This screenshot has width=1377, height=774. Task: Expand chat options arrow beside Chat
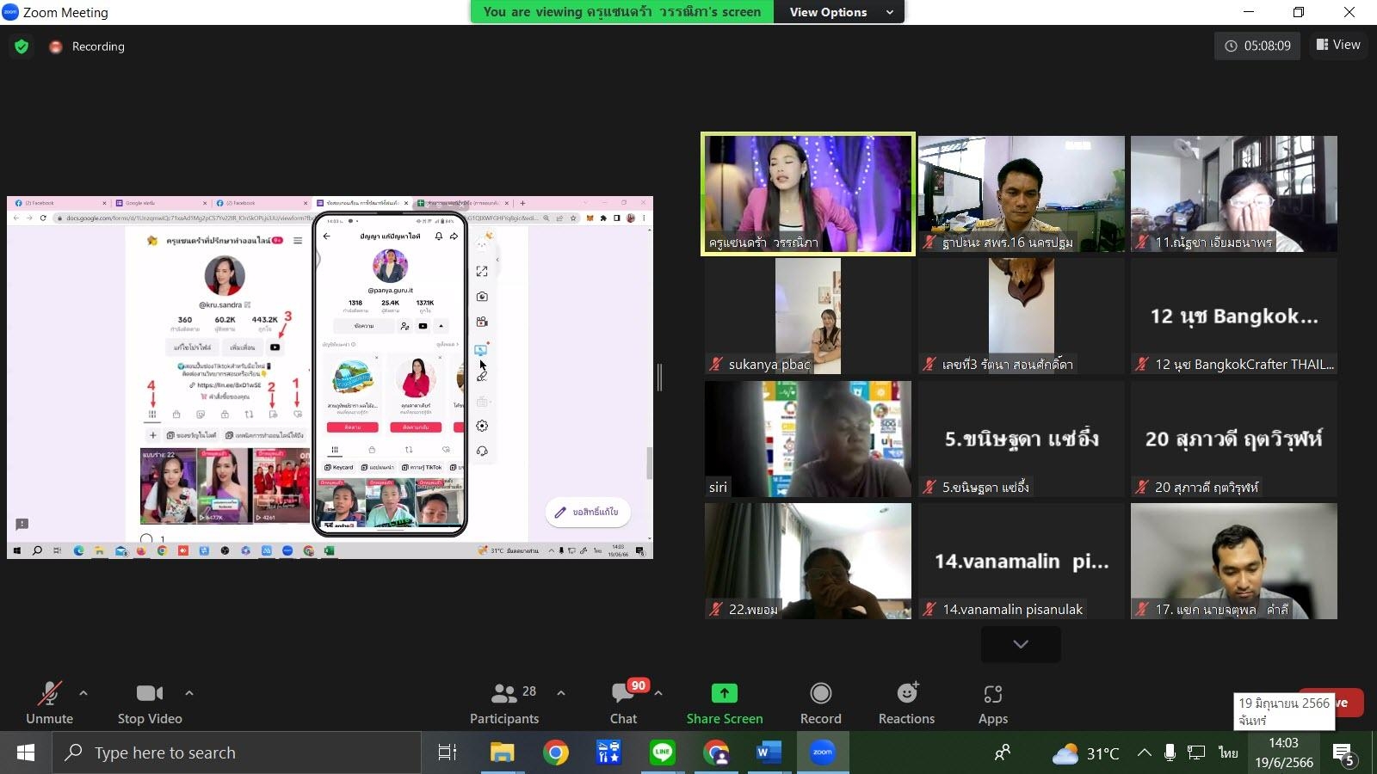(658, 692)
